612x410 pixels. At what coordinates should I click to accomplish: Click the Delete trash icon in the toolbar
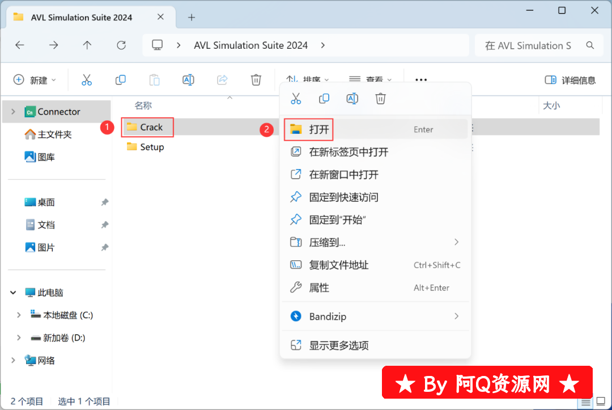click(x=256, y=80)
